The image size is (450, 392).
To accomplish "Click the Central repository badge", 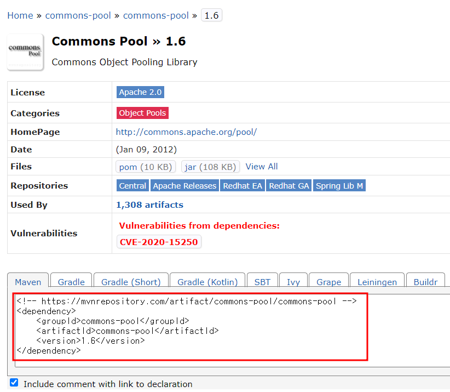I will pos(132,185).
